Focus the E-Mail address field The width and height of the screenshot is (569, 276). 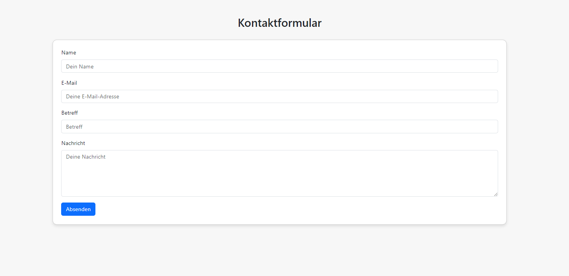tap(279, 96)
